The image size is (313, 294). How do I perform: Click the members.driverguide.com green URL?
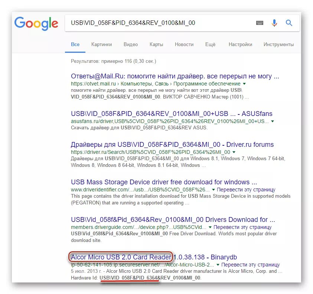pyautogui.click(x=138, y=227)
